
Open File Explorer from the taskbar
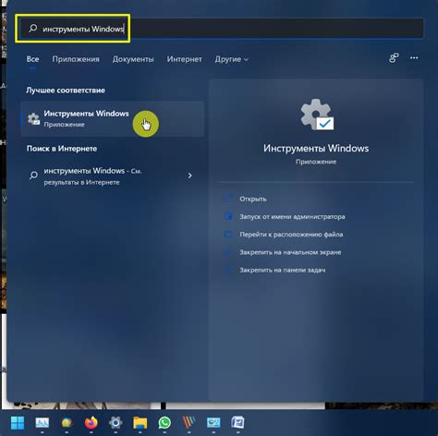140,423
